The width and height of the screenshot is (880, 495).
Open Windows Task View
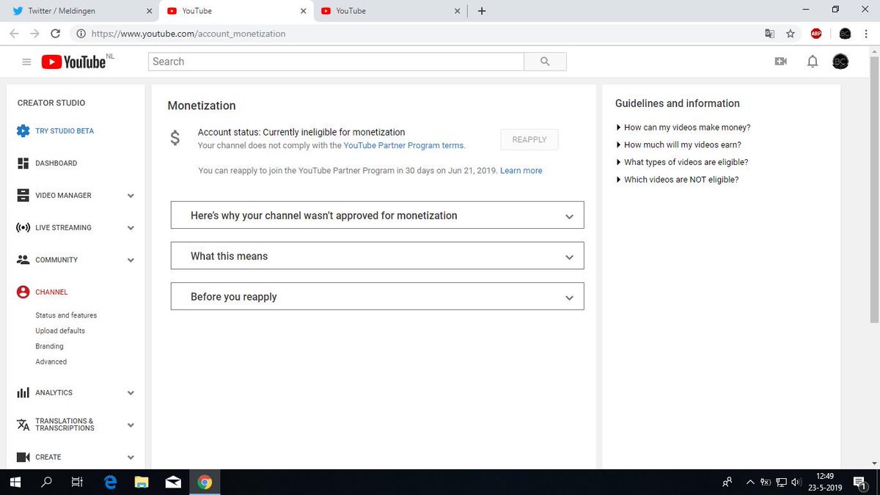[x=78, y=483]
